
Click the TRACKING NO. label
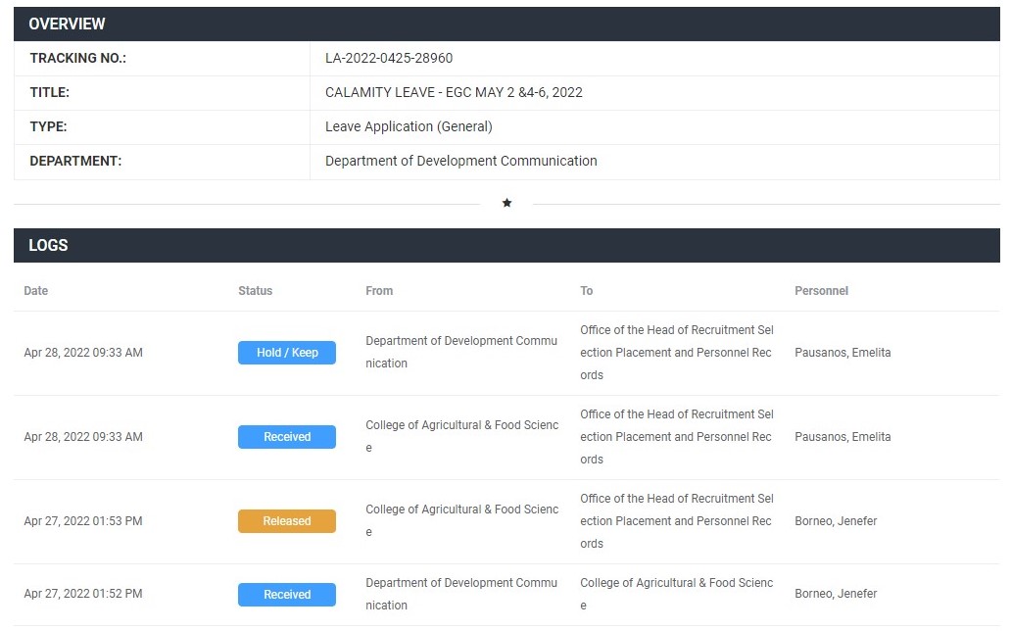[x=78, y=59]
